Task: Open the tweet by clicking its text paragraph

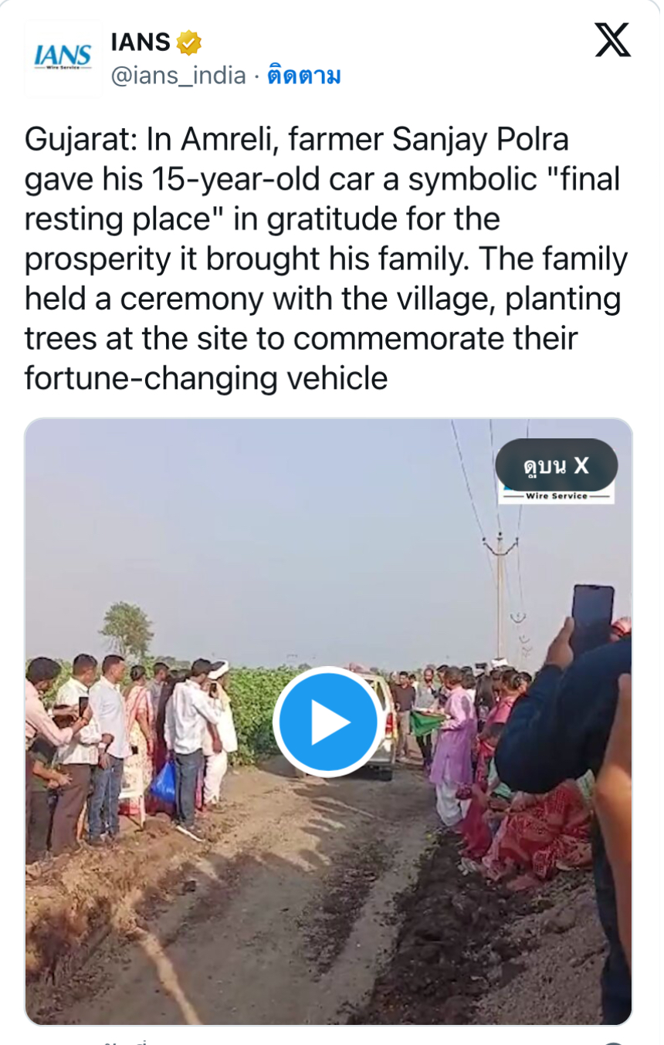Action: pyautogui.click(x=326, y=259)
